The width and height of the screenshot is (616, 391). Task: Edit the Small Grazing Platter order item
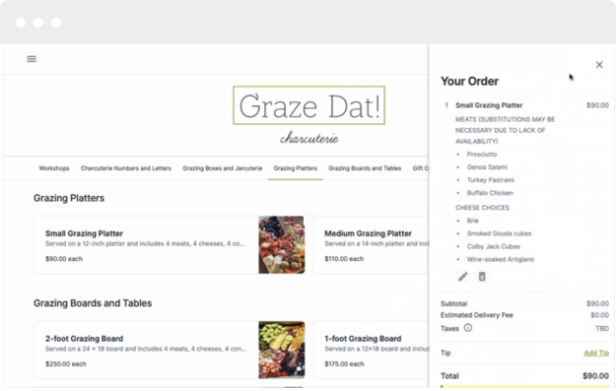coord(463,277)
